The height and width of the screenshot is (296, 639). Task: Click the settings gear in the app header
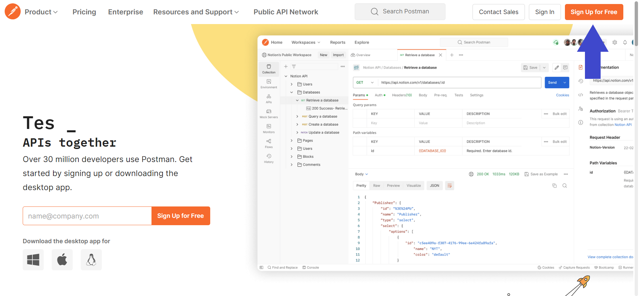615,42
